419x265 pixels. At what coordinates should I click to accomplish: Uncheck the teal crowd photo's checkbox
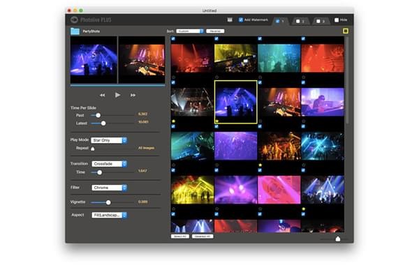(x=260, y=38)
